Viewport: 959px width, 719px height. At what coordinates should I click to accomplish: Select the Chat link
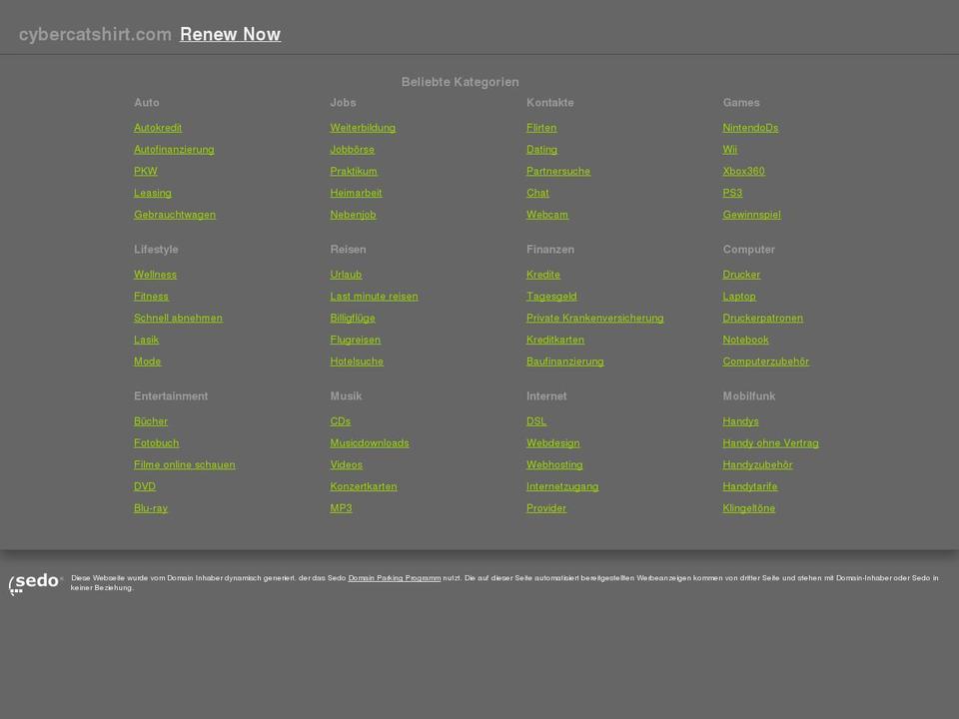[x=537, y=193]
